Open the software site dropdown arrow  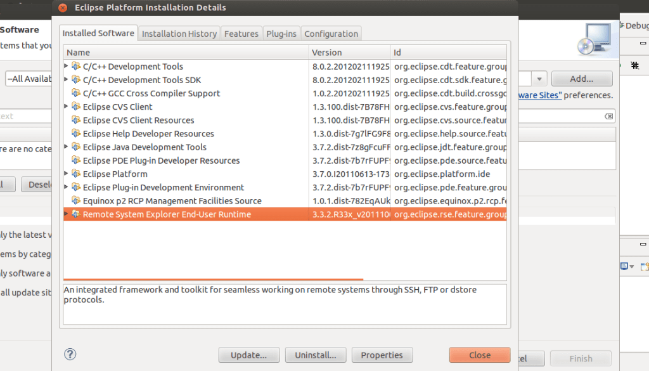pos(539,79)
